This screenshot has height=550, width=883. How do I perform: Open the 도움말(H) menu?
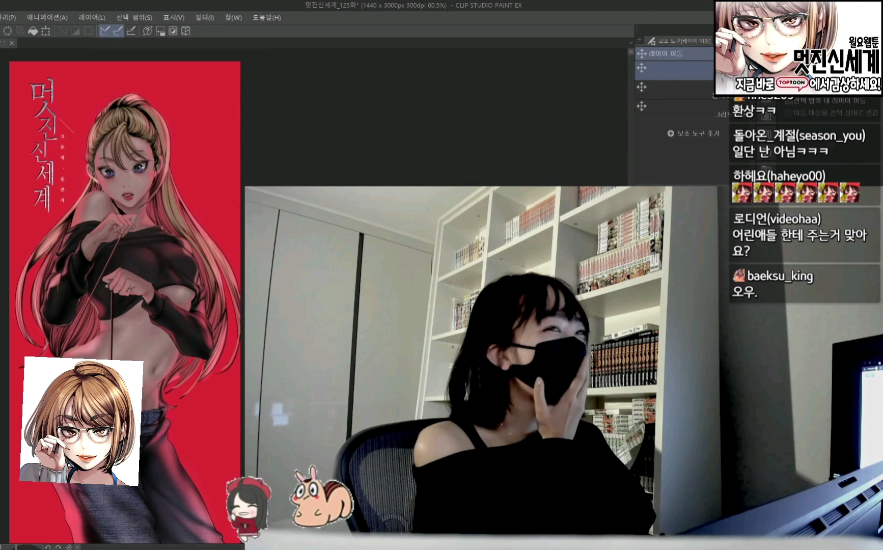pyautogui.click(x=266, y=17)
